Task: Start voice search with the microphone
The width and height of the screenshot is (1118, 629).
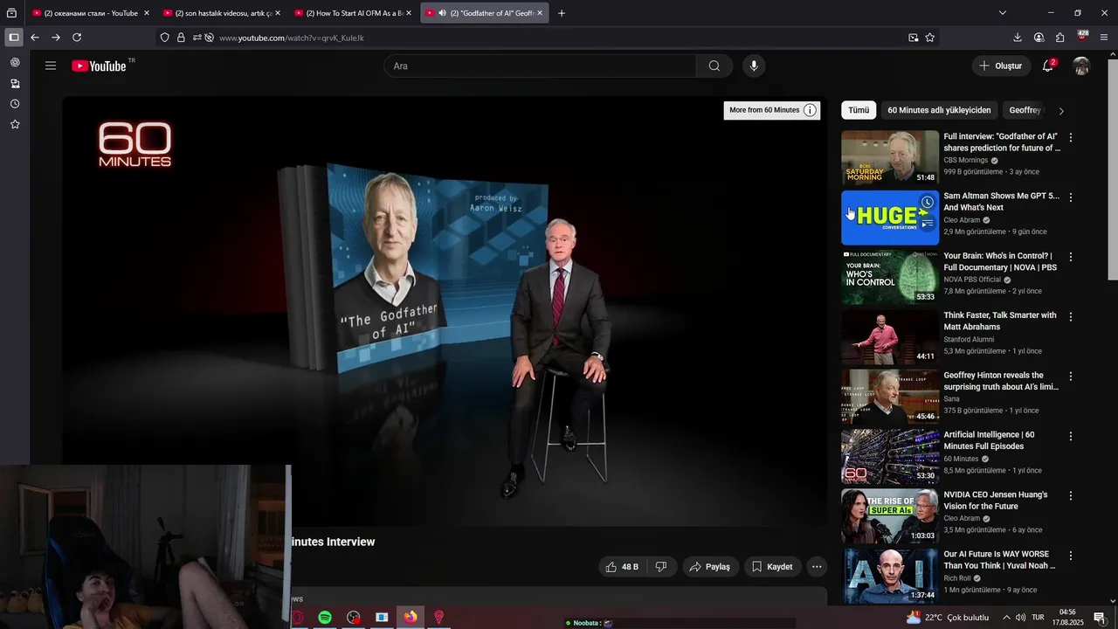Action: tap(754, 66)
